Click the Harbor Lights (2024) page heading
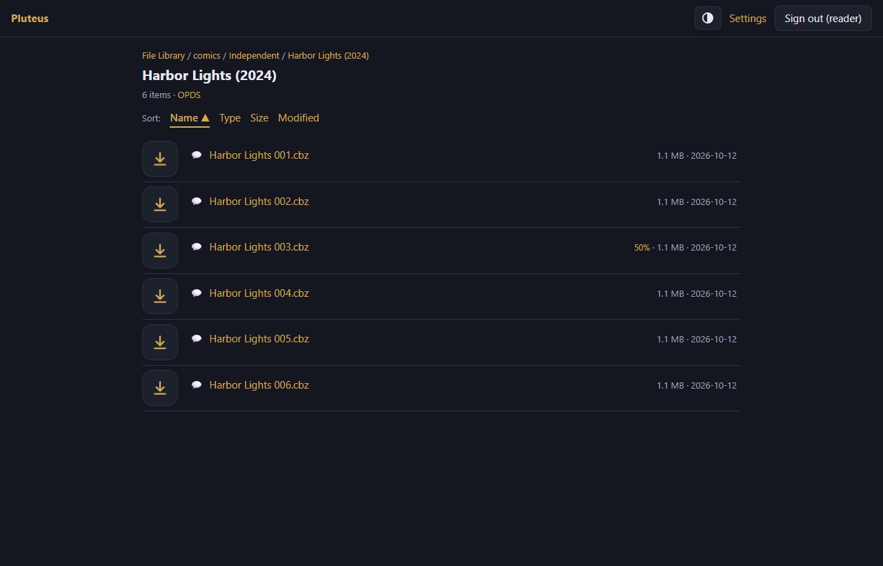Viewport: 883px width, 566px height. pos(209,76)
